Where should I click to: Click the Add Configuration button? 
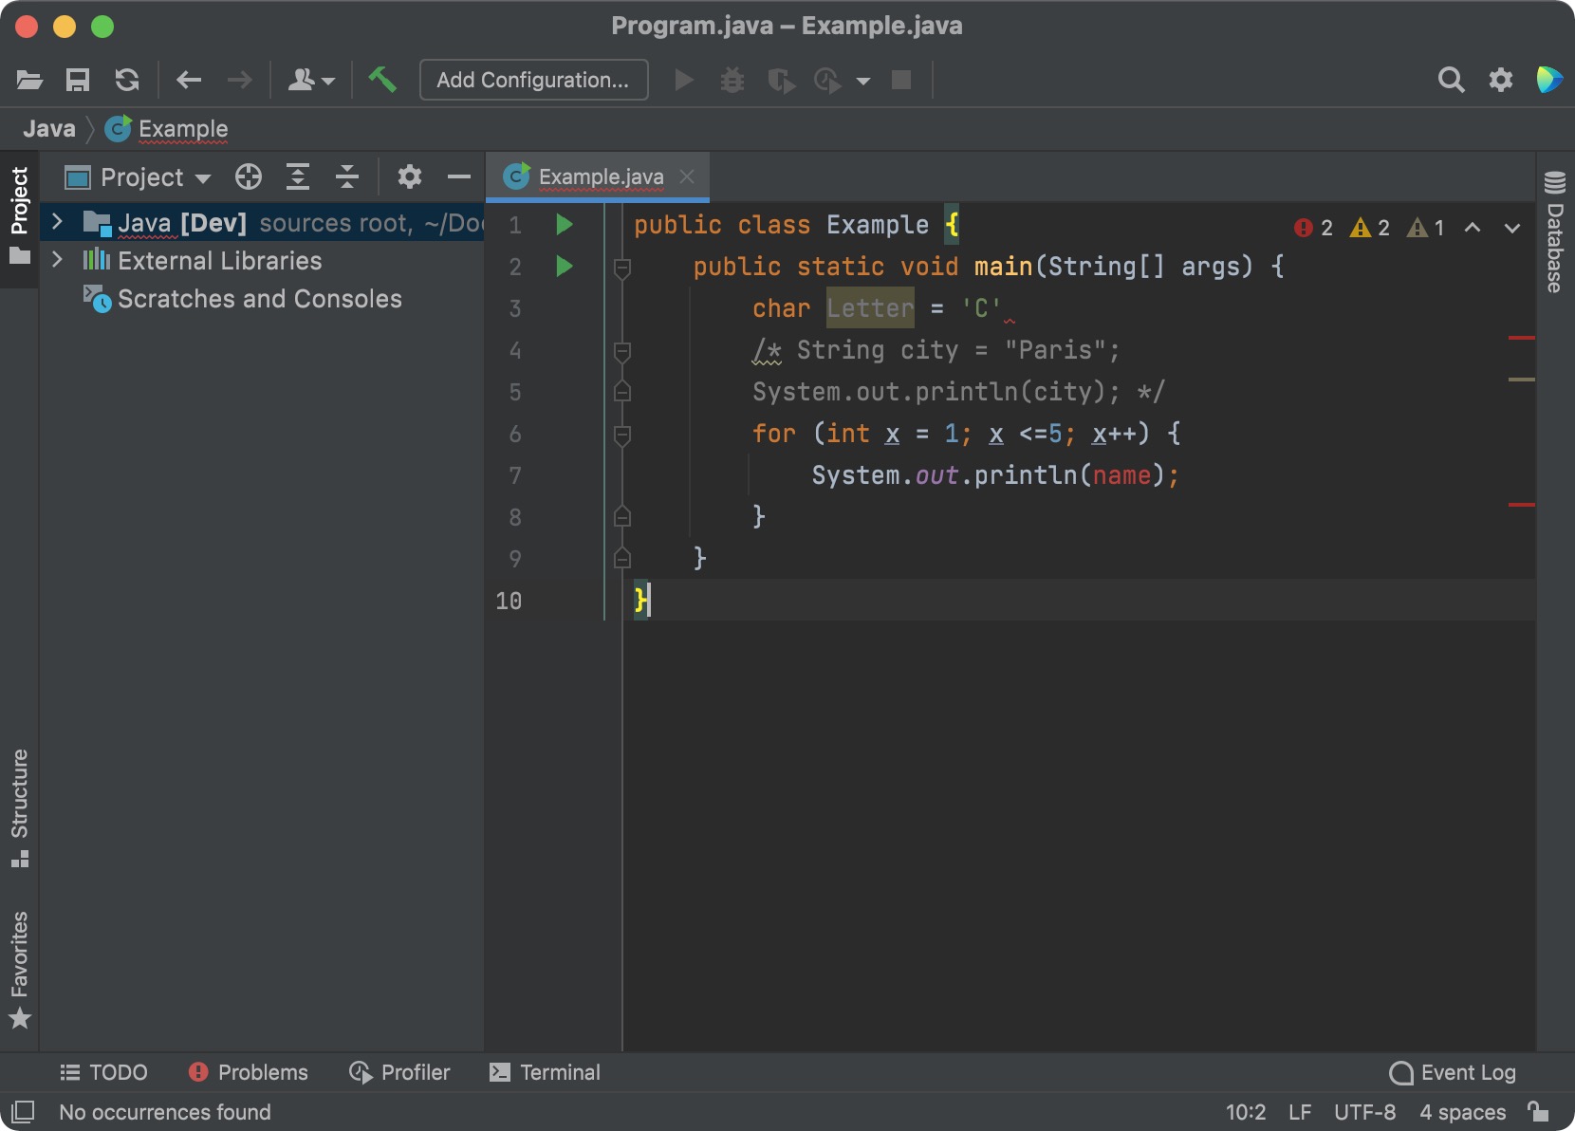pos(533,80)
